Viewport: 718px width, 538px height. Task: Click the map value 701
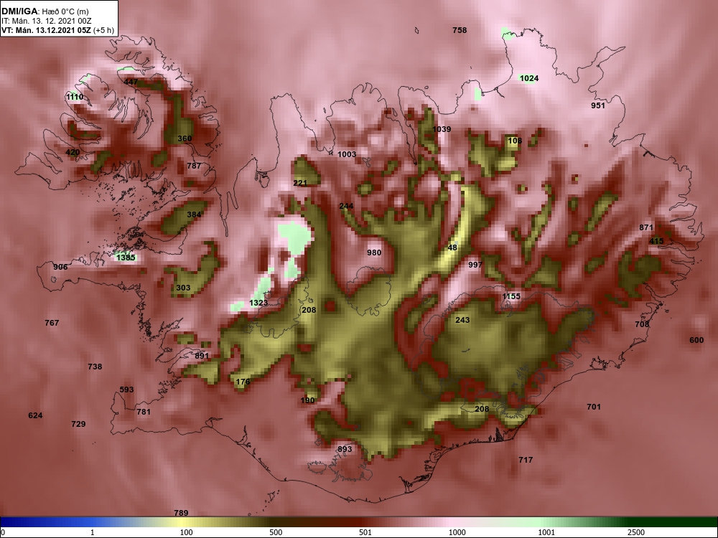coord(594,407)
